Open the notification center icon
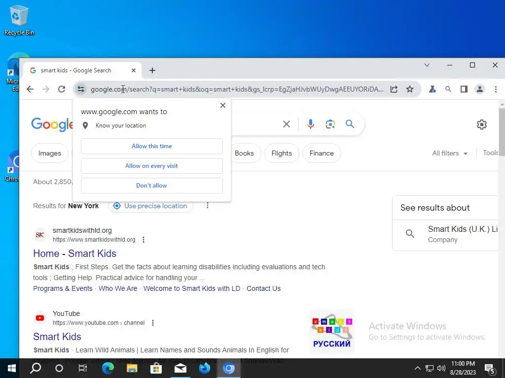The height and width of the screenshot is (378, 505). click(489, 369)
